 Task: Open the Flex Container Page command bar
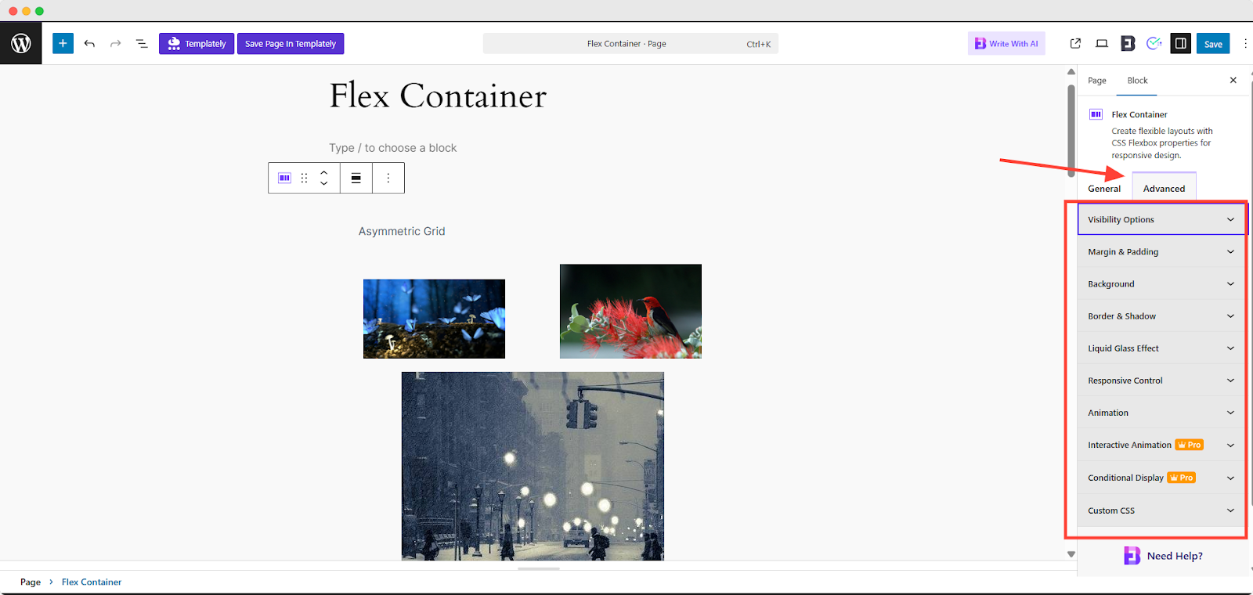630,44
